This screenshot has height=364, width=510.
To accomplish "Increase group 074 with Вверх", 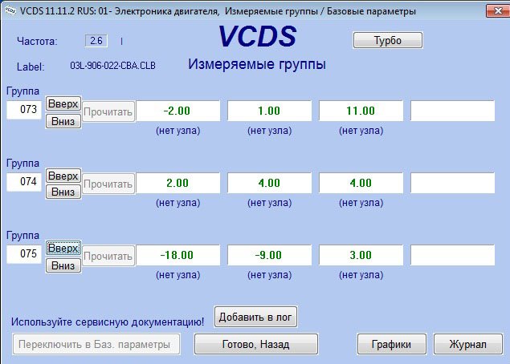I will [63, 176].
